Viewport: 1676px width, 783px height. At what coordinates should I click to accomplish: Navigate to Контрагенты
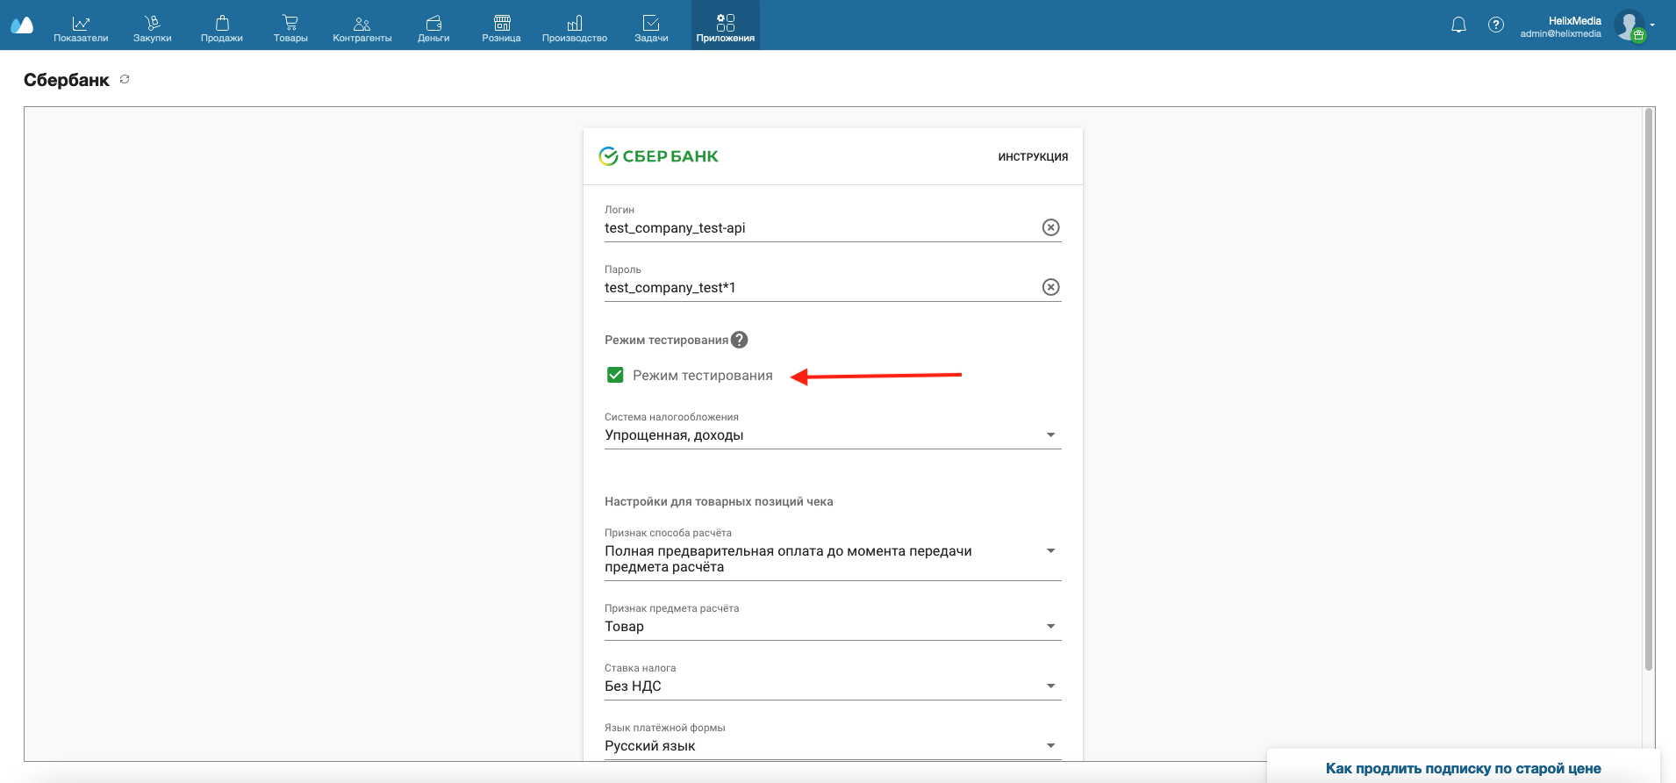click(362, 29)
